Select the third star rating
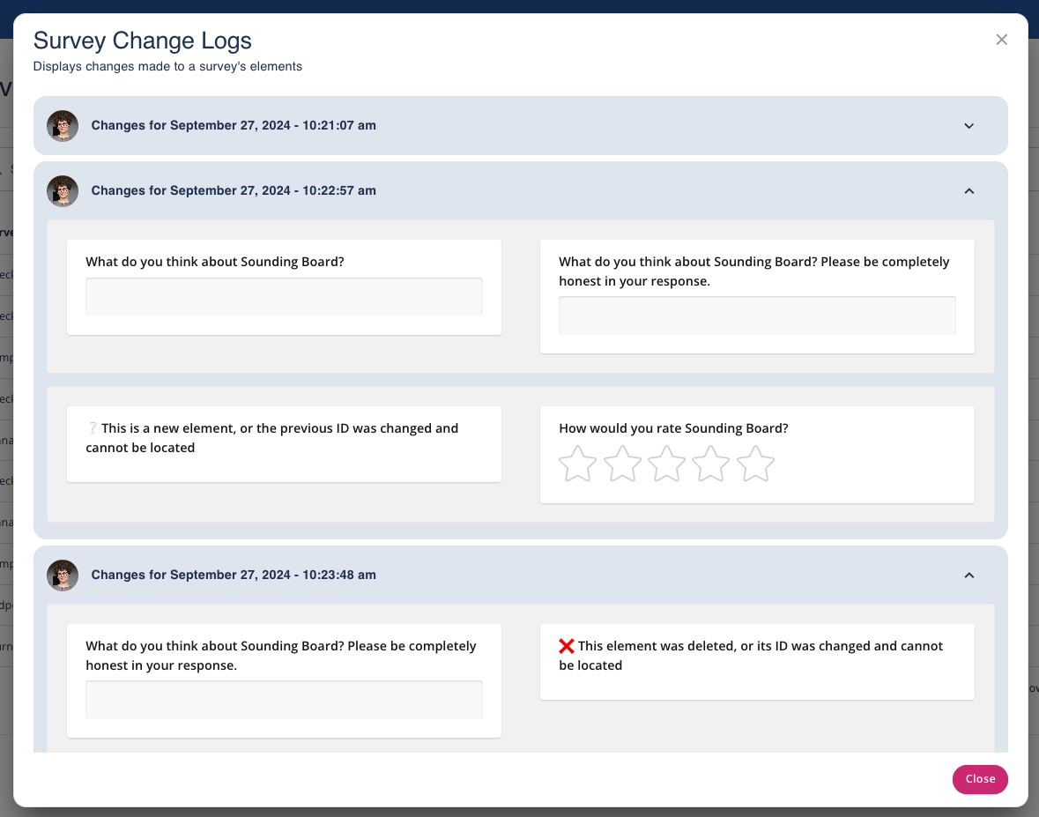The width and height of the screenshot is (1039, 817). (x=666, y=464)
